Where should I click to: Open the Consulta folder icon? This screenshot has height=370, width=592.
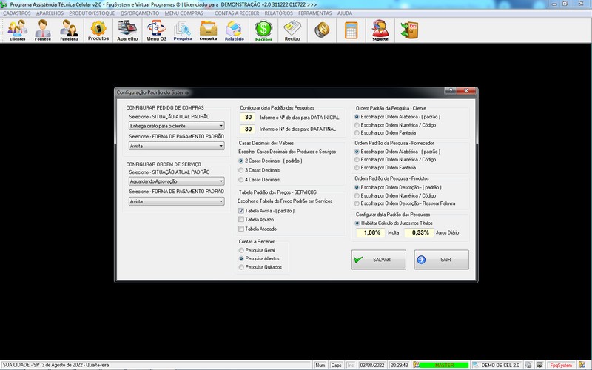pyautogui.click(x=208, y=30)
